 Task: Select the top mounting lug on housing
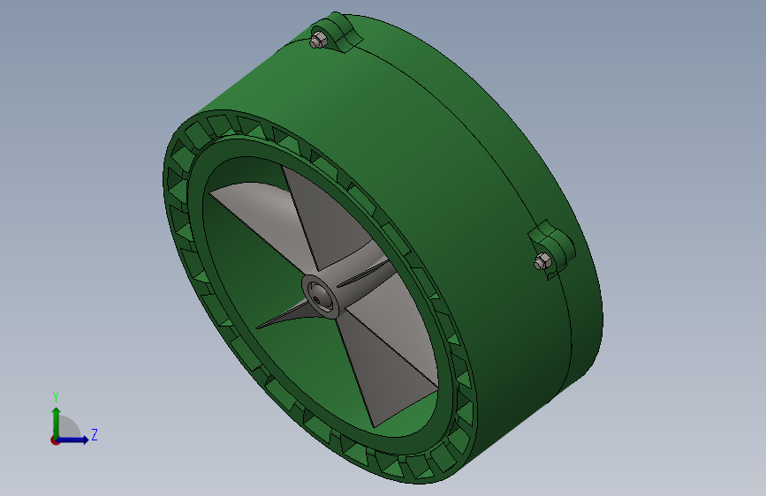[x=342, y=32]
